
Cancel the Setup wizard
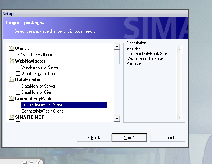tap(168, 138)
